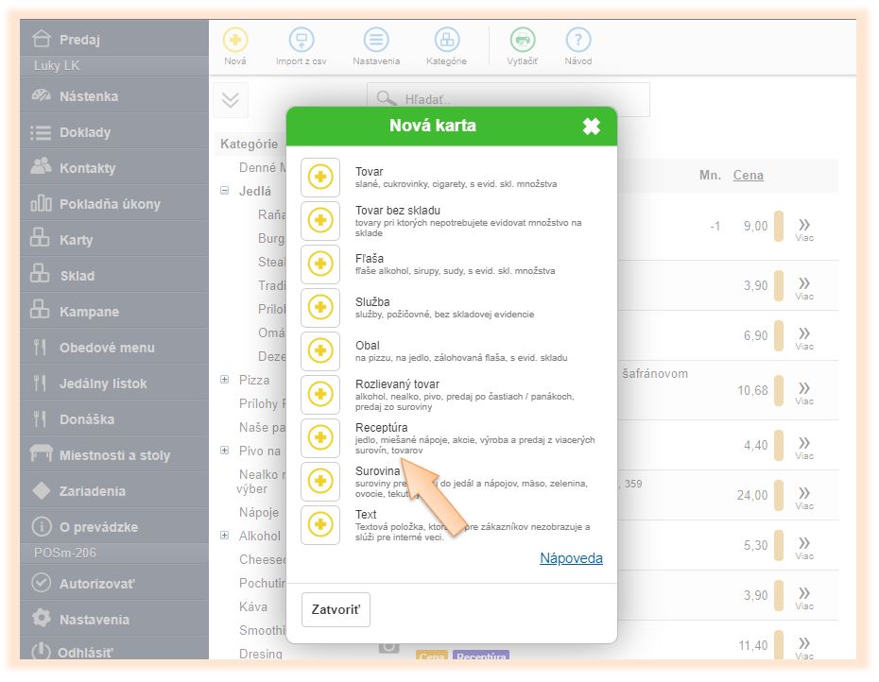Expand the Alkohol category
Image resolution: width=879 pixels, height=682 pixels.
click(225, 536)
